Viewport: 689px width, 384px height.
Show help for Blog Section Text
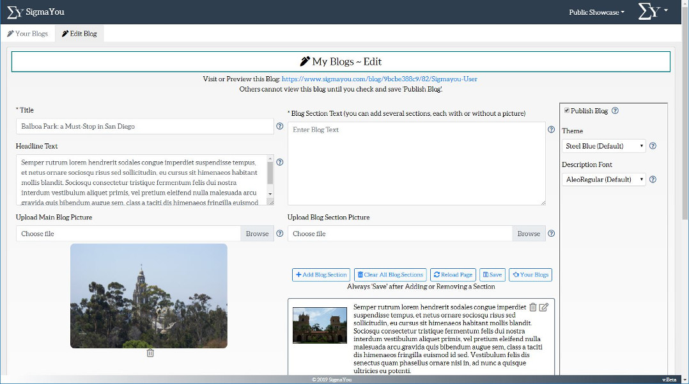(552, 129)
